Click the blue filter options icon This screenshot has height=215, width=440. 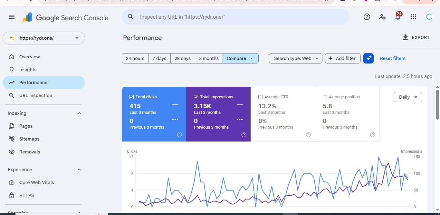(368, 58)
